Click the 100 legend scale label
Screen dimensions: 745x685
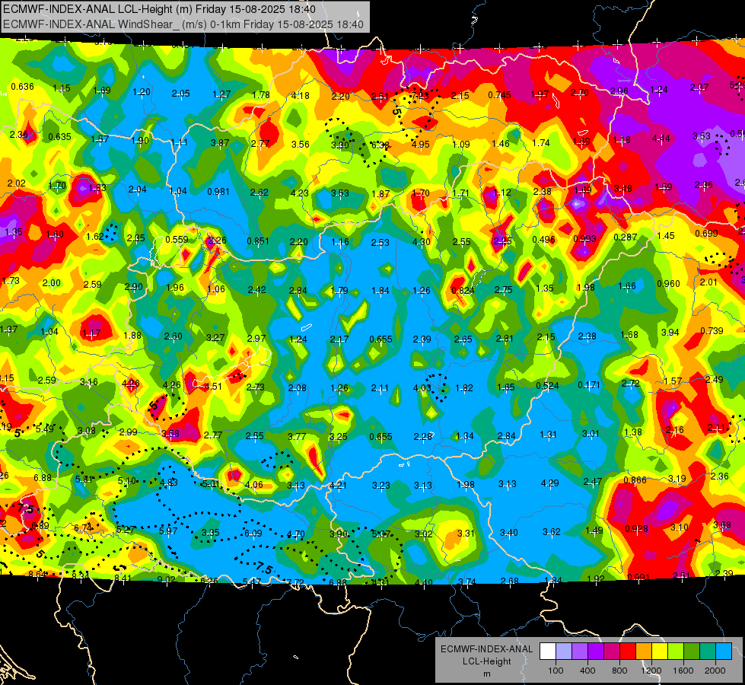point(556,671)
